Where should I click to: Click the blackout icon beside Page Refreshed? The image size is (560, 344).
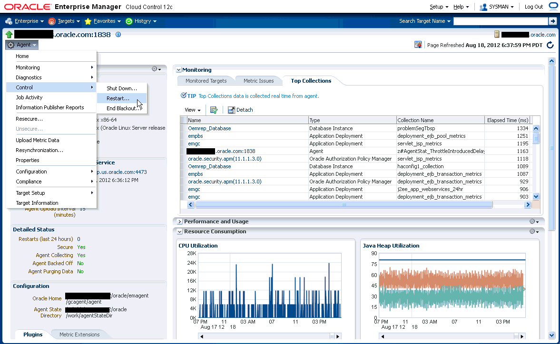[418, 45]
